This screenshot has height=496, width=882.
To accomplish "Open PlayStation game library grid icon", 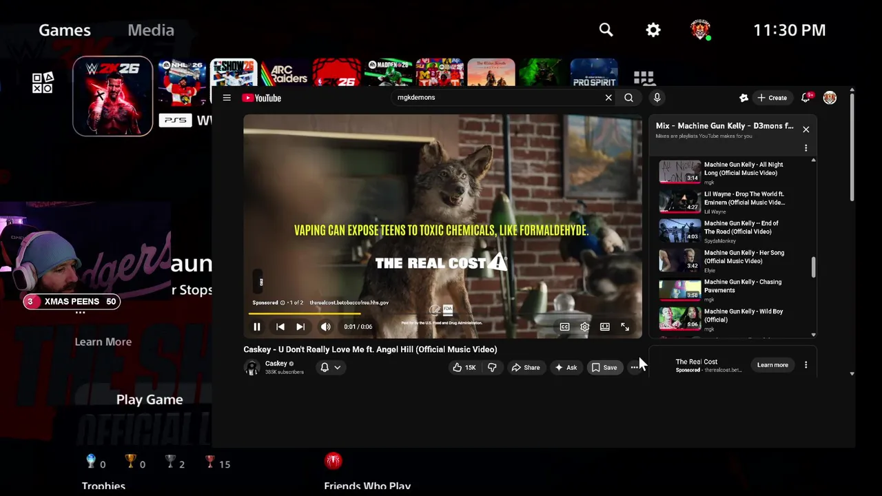I will [x=644, y=79].
